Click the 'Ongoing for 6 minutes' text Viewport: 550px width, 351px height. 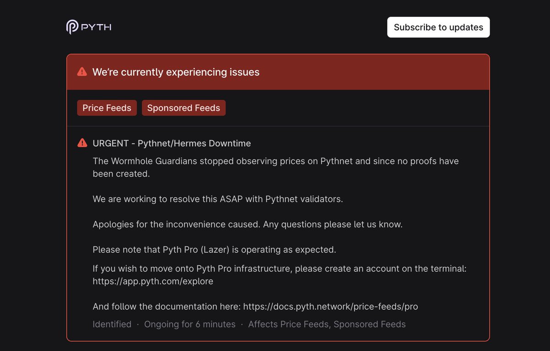pos(190,324)
